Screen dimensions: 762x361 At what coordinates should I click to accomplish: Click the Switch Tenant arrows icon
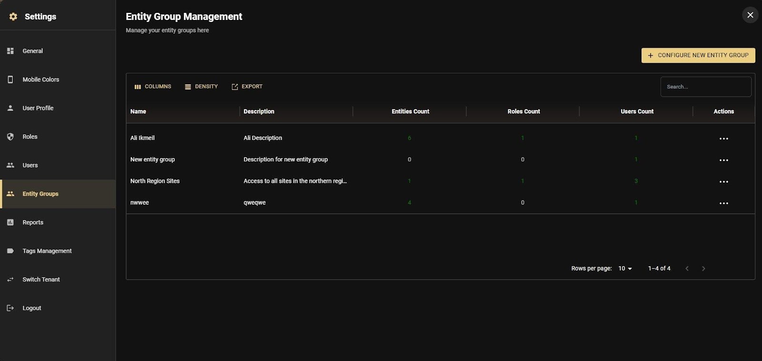pos(10,280)
